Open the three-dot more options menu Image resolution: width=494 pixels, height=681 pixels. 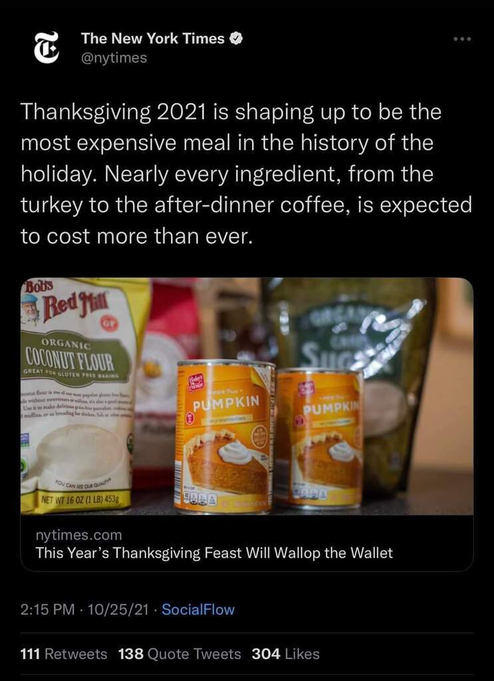click(x=462, y=39)
